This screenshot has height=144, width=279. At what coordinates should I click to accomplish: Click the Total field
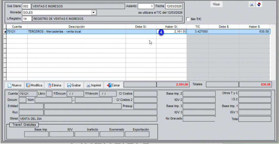(x=255, y=119)
